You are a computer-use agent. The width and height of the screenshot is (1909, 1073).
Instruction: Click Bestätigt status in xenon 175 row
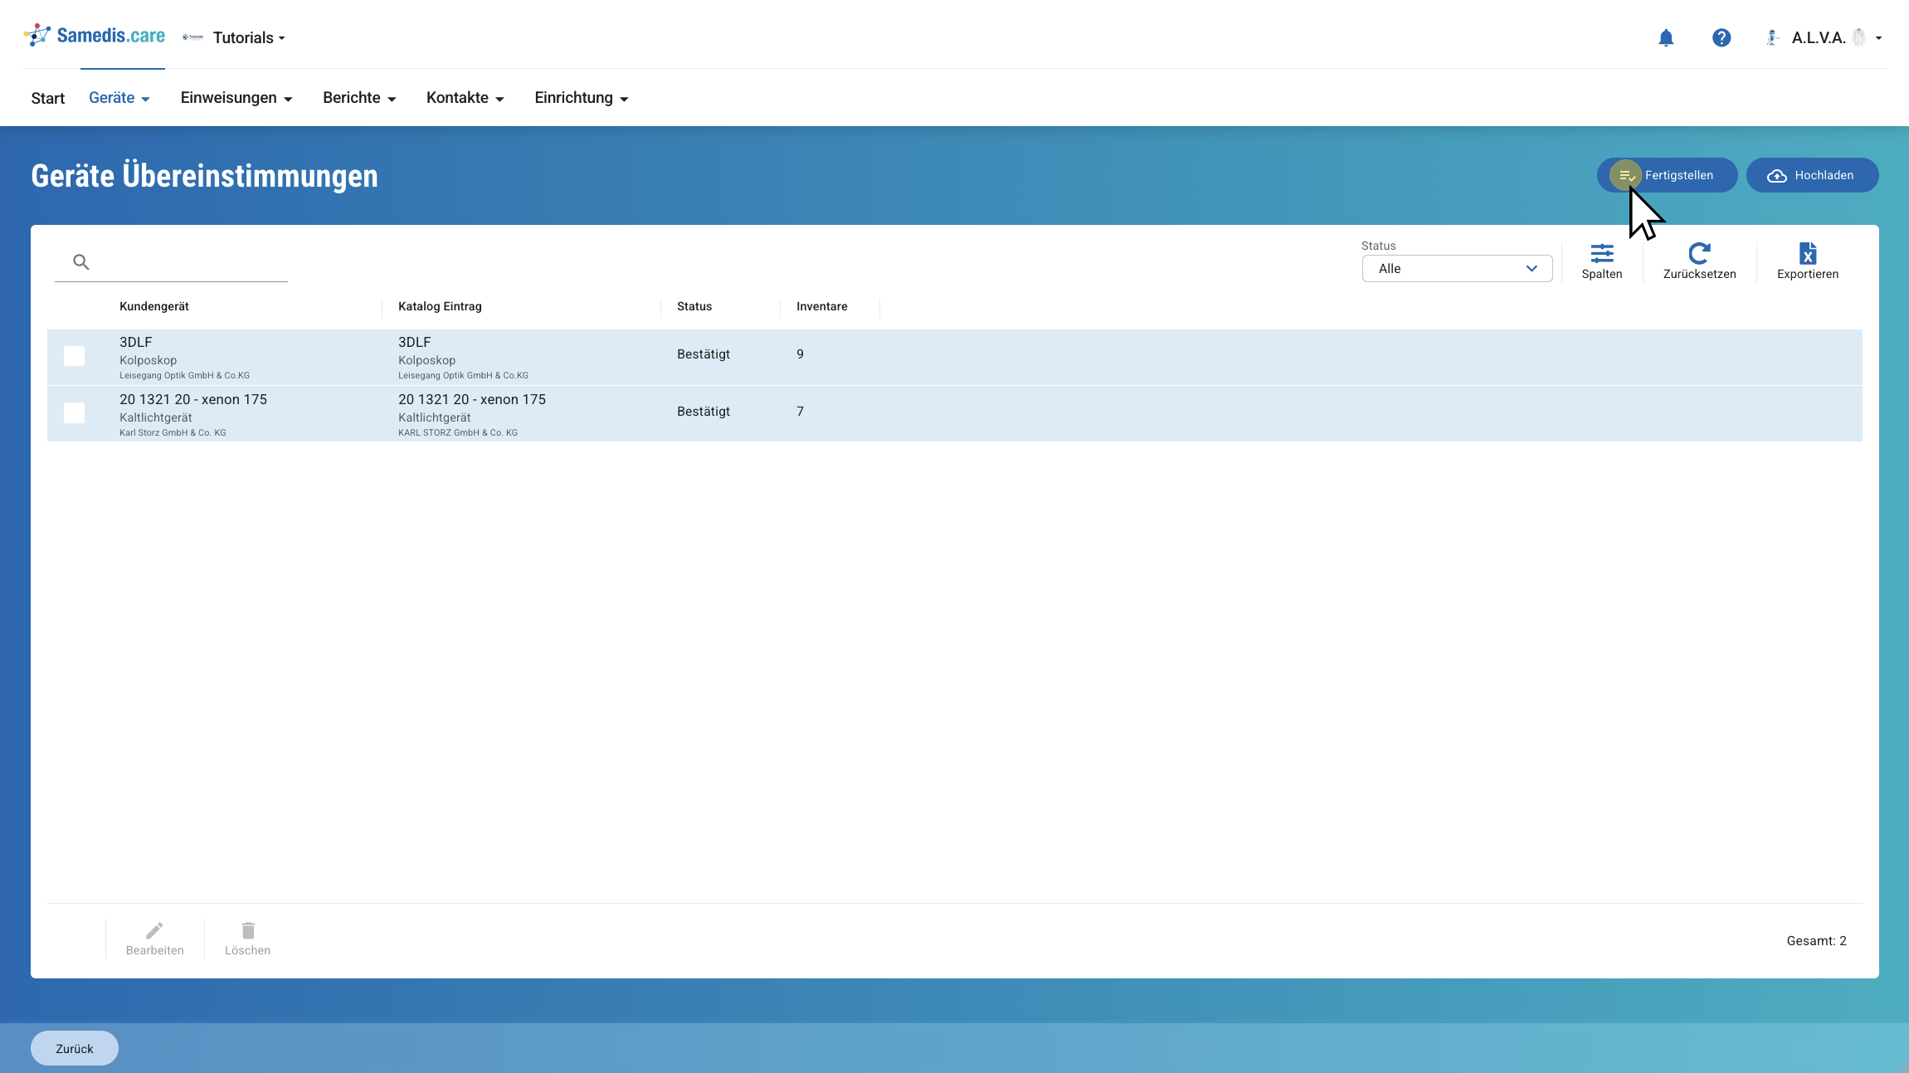click(704, 412)
